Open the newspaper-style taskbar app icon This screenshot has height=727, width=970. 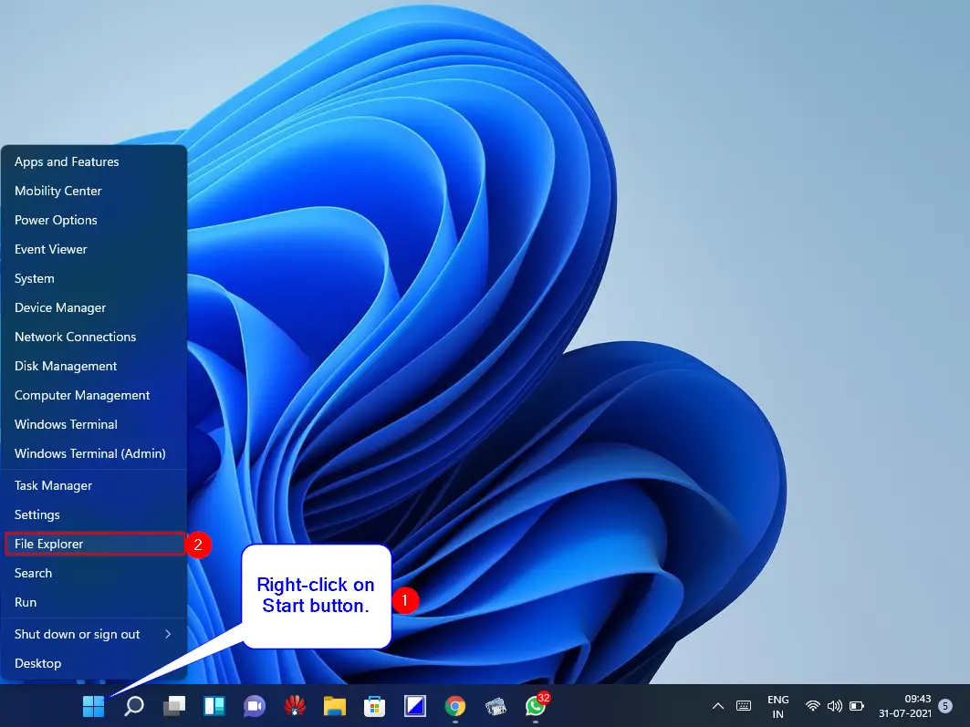(495, 705)
